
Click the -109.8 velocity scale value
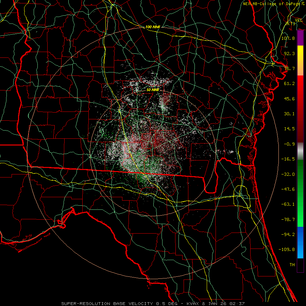coord(287,250)
